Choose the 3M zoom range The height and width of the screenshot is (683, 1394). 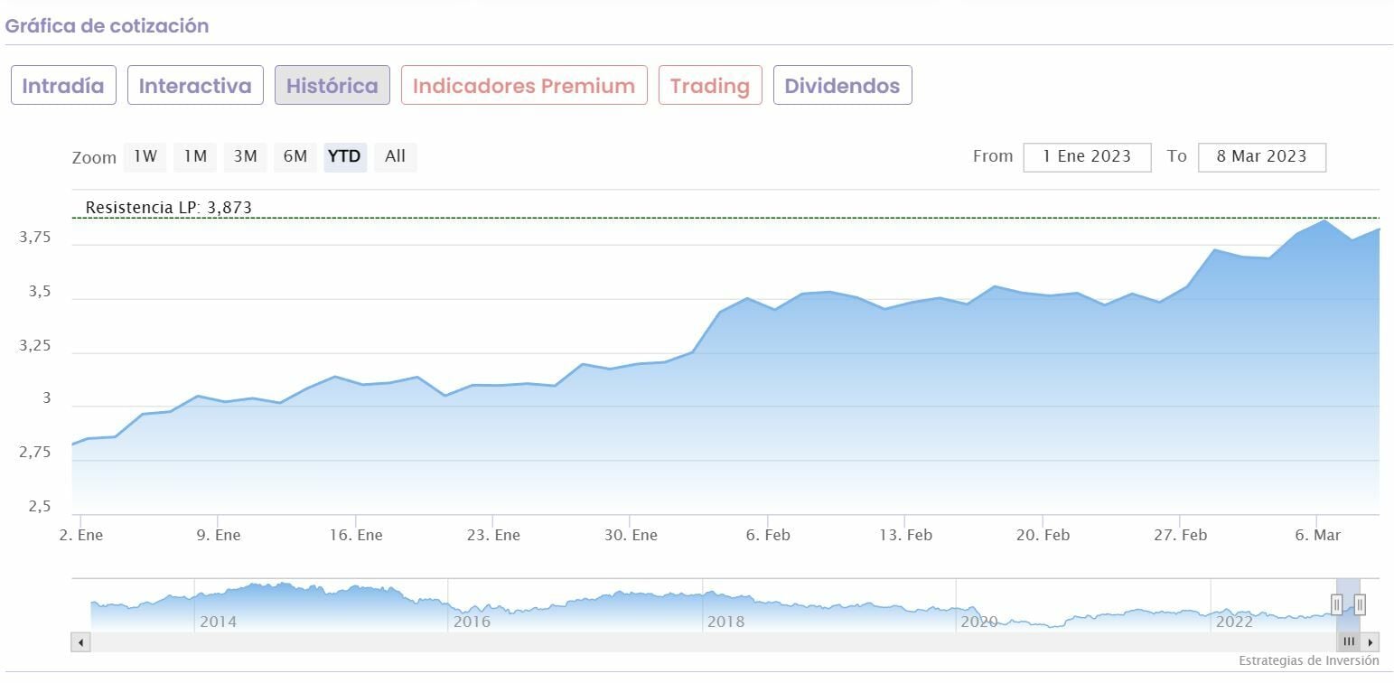pos(245,156)
